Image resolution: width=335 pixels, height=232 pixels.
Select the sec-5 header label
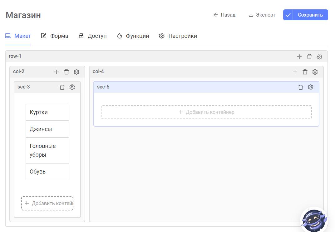pyautogui.click(x=103, y=87)
